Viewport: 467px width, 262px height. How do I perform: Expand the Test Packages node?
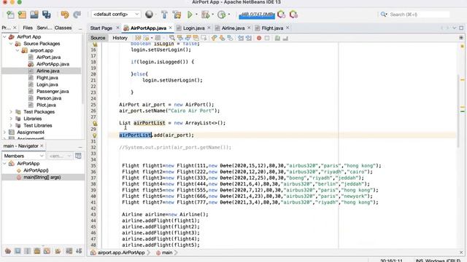pos(11,112)
